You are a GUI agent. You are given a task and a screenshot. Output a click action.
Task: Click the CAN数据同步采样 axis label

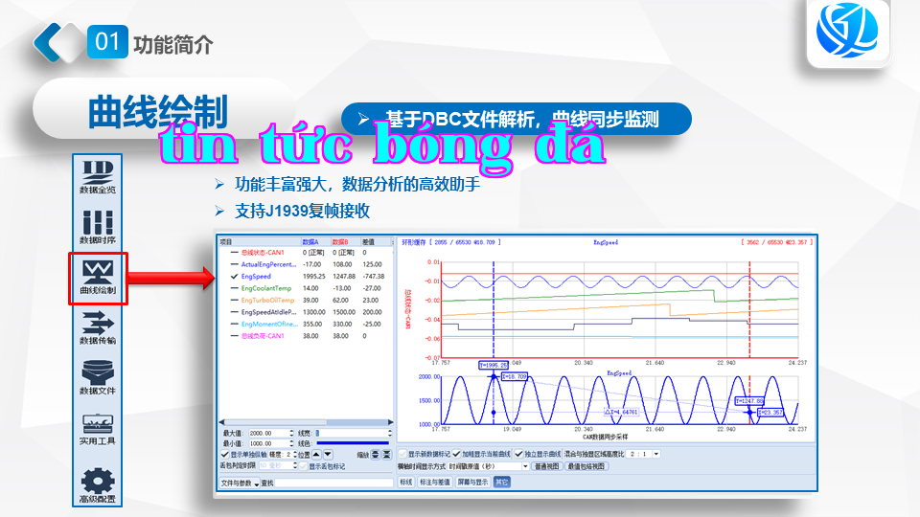[x=605, y=438]
